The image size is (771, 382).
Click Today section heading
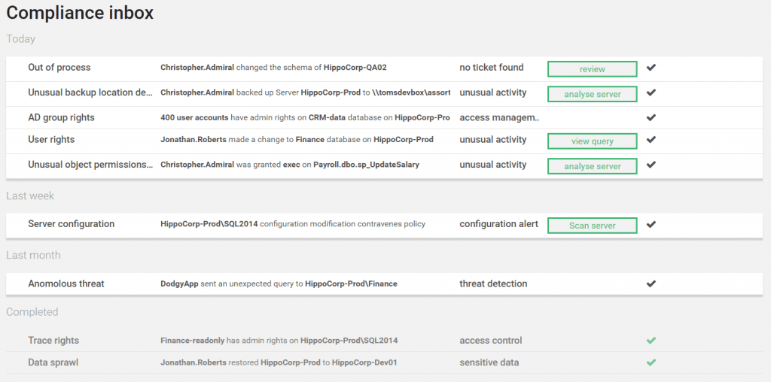(20, 39)
